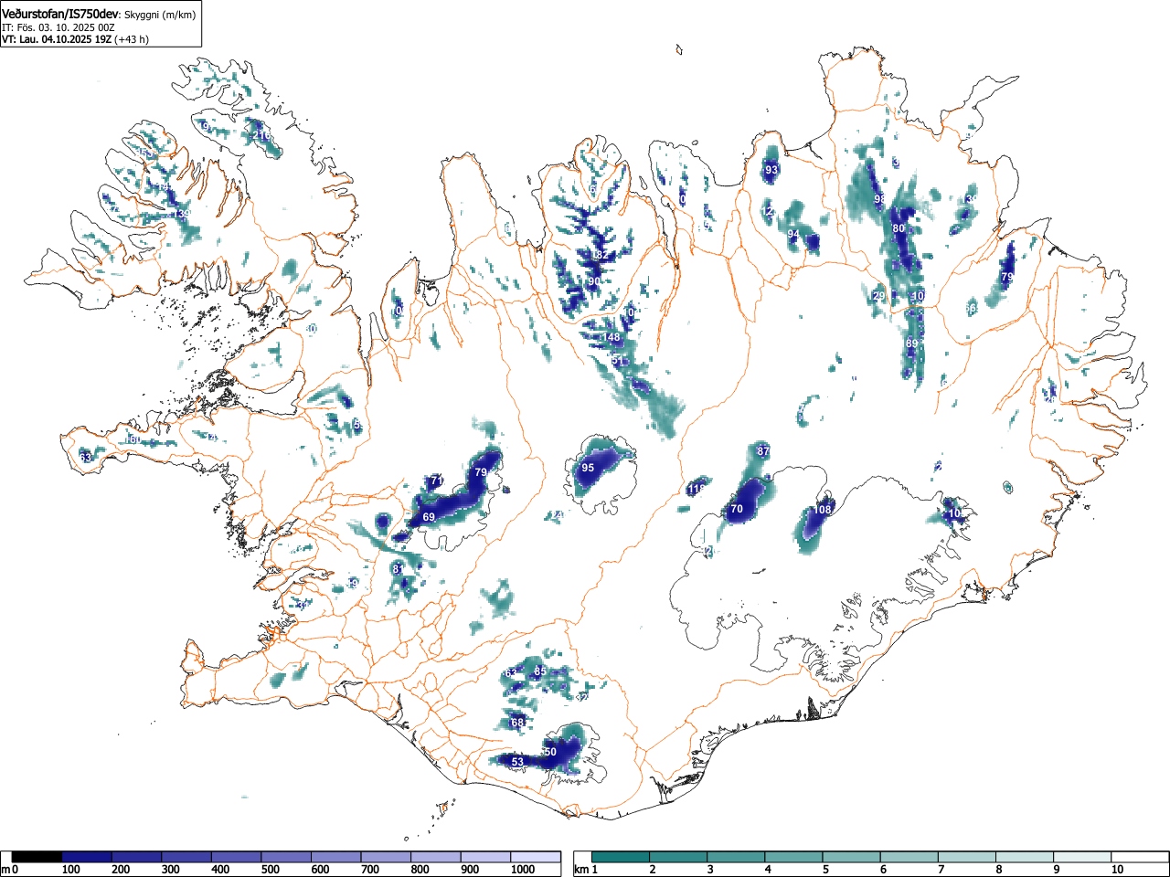Click the 'm' unit label of the meter legend
Screen dimensions: 1170x877
click(5, 870)
